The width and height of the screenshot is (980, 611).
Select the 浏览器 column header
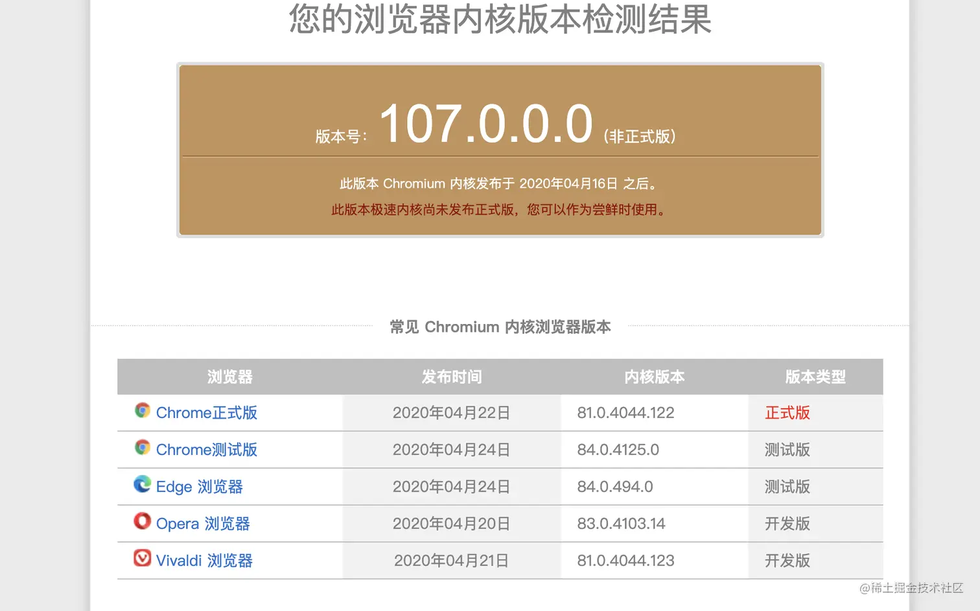click(x=230, y=376)
